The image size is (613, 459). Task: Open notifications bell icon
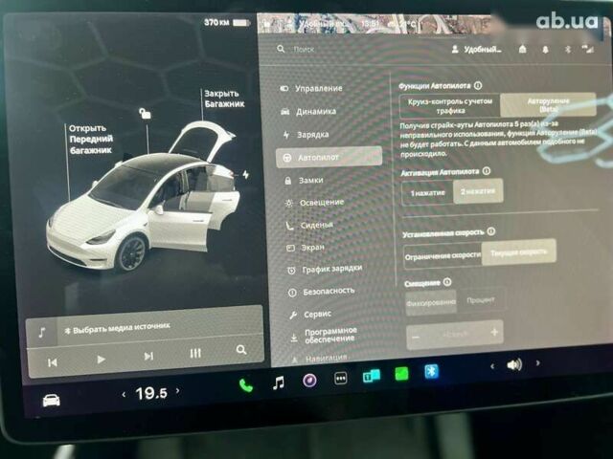[x=545, y=49]
